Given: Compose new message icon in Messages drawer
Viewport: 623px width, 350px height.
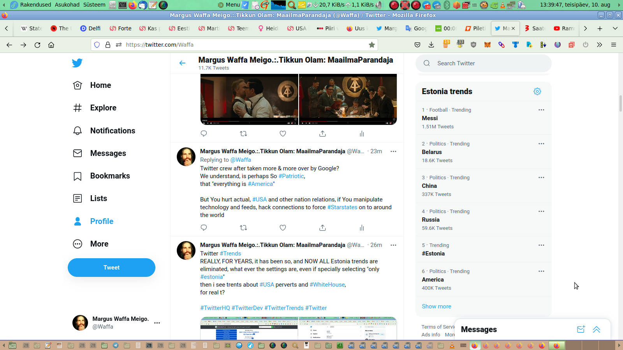Looking at the screenshot, I should [581, 329].
